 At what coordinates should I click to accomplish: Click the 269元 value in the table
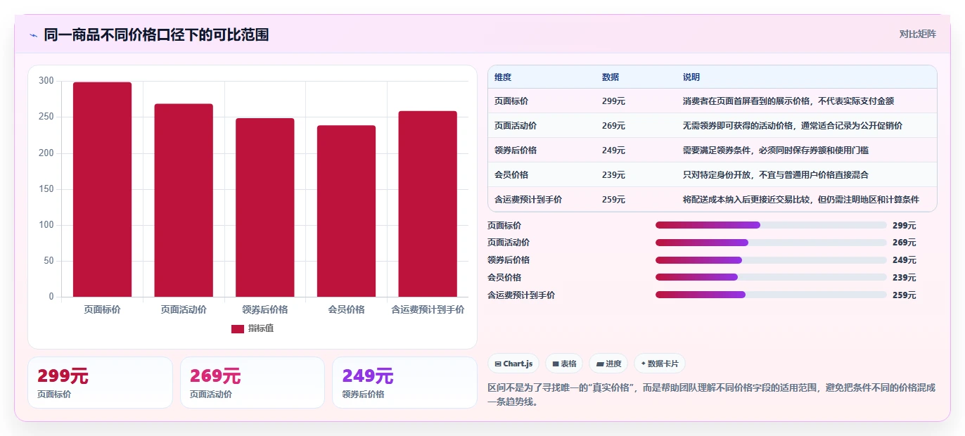coord(613,126)
